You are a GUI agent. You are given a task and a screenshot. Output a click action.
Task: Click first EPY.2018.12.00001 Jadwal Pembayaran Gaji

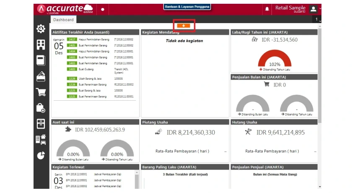93,174
